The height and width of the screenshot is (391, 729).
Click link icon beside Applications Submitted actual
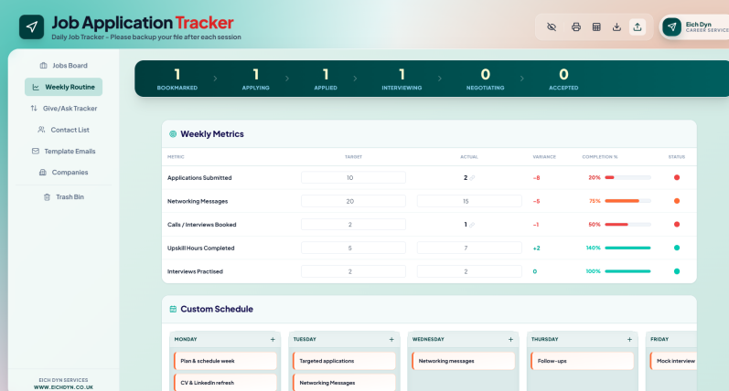pyautogui.click(x=472, y=178)
